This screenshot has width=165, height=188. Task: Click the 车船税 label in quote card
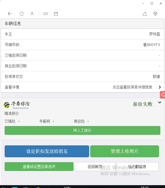pyautogui.click(x=45, y=121)
